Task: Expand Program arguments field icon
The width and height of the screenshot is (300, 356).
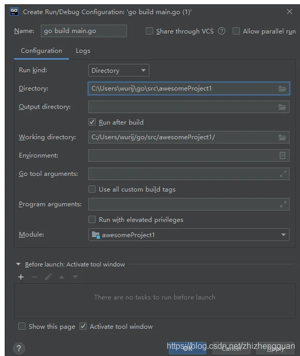Action: point(283,204)
